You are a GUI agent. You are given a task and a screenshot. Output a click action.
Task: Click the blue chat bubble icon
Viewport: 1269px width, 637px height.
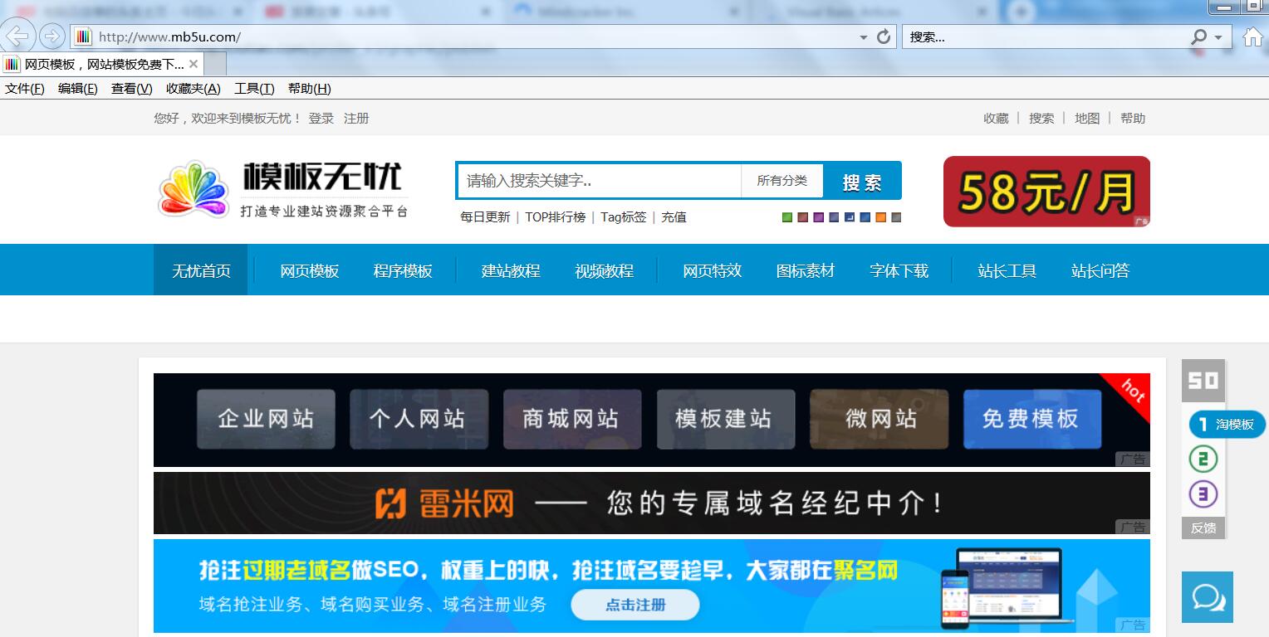[1206, 596]
